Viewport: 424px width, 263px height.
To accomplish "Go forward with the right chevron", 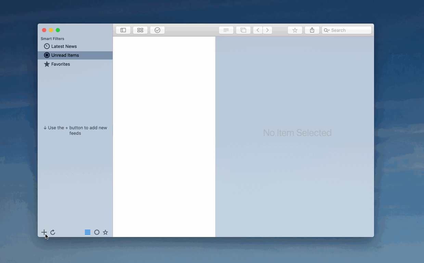I will 268,30.
